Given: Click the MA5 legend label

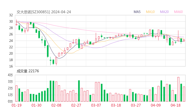Looking at the screenshot, I should (137, 12).
